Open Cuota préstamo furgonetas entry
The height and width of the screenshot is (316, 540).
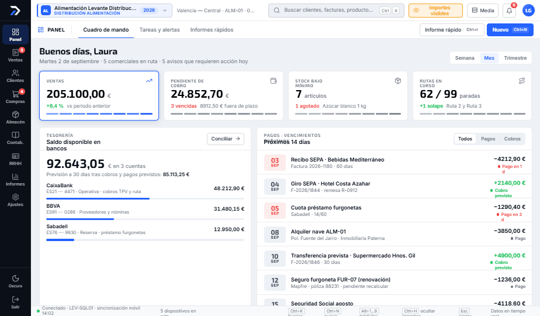pos(394,211)
